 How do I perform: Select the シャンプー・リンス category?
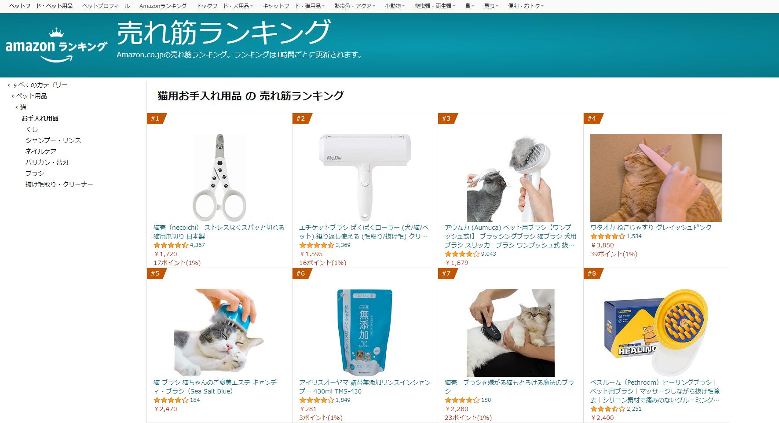53,140
